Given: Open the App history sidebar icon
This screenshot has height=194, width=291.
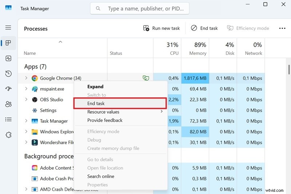Looking at the screenshot, I should click(8, 74).
